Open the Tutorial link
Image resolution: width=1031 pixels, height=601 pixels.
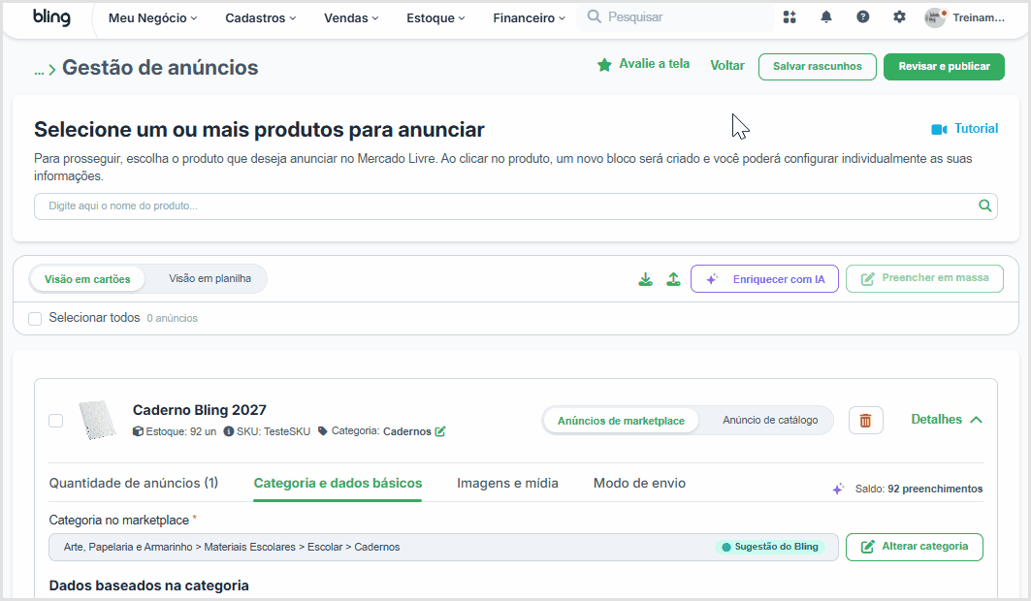pos(976,129)
